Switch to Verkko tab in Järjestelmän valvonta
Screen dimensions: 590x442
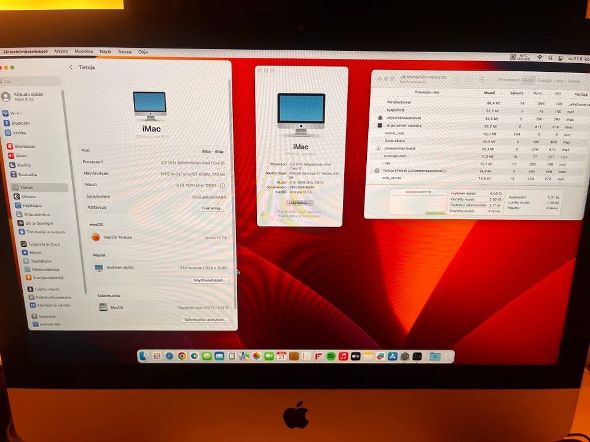tap(573, 81)
